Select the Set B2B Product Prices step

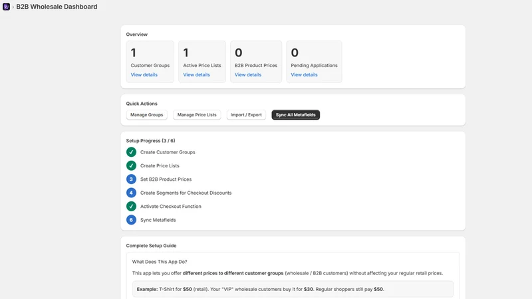166,179
